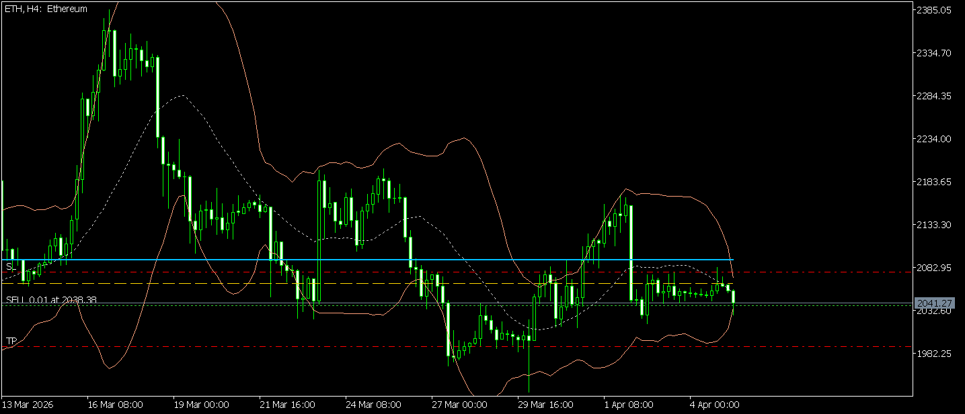Click price scale value 2183.65
The width and height of the screenshot is (965, 414).
click(x=935, y=182)
